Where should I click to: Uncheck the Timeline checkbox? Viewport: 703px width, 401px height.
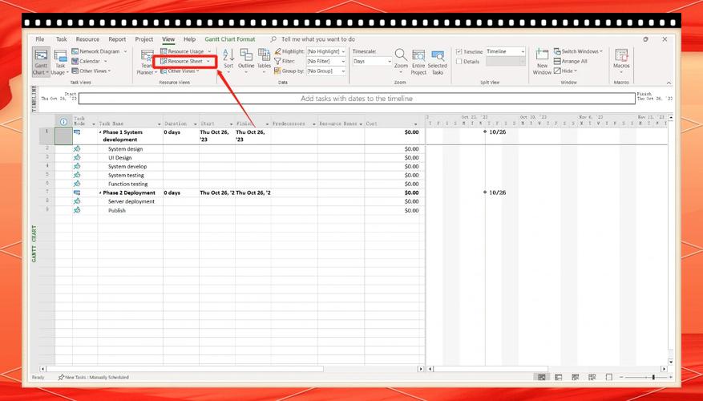459,51
